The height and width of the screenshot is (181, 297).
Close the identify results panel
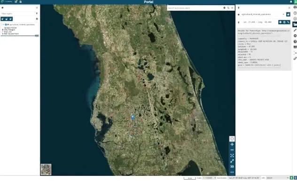point(289,8)
